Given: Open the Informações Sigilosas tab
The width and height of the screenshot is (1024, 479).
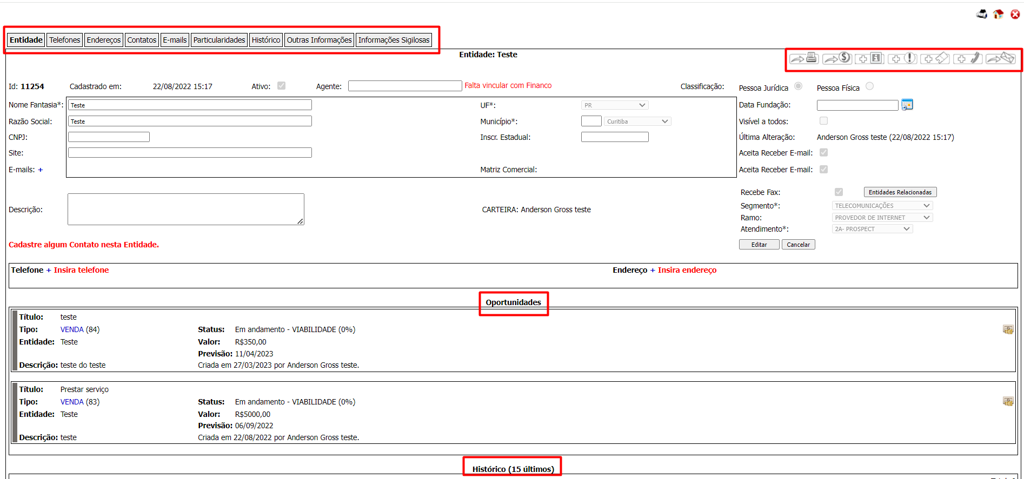Looking at the screenshot, I should click(x=394, y=40).
